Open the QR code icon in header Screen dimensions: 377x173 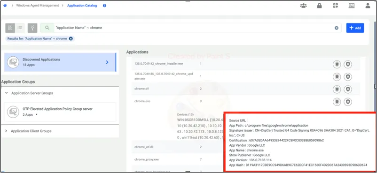(x=336, y=6)
